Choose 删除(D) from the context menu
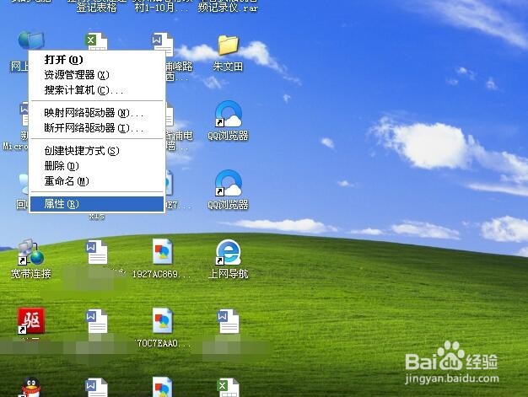 tap(97, 166)
